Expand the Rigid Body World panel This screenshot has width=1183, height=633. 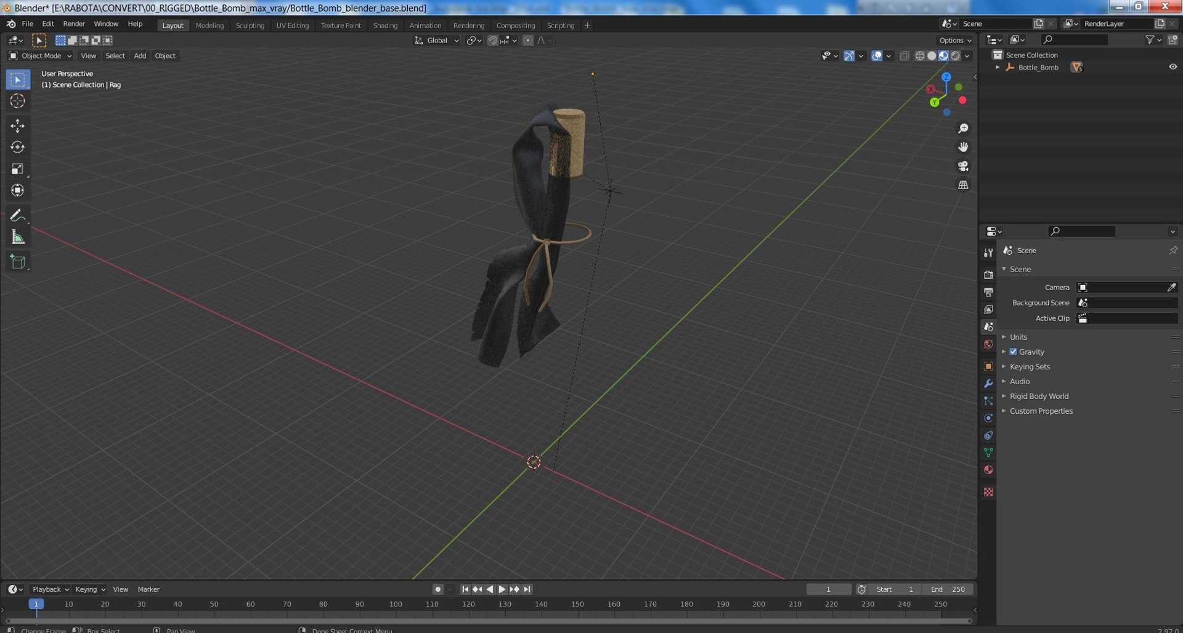pyautogui.click(x=1039, y=396)
